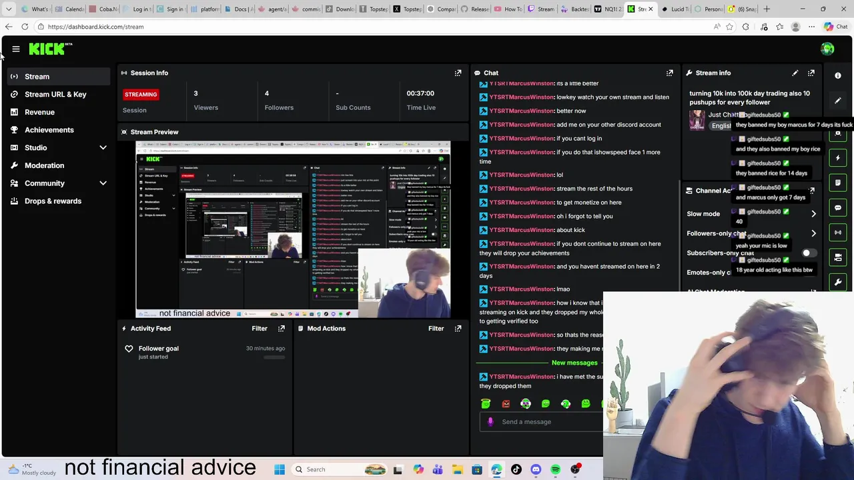Viewport: 854px width, 480px height.
Task: Go to the Revenue page
Action: click(59, 112)
